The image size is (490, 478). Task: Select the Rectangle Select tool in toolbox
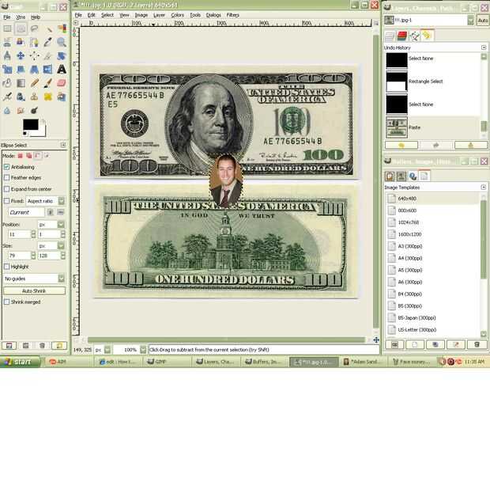[7, 28]
